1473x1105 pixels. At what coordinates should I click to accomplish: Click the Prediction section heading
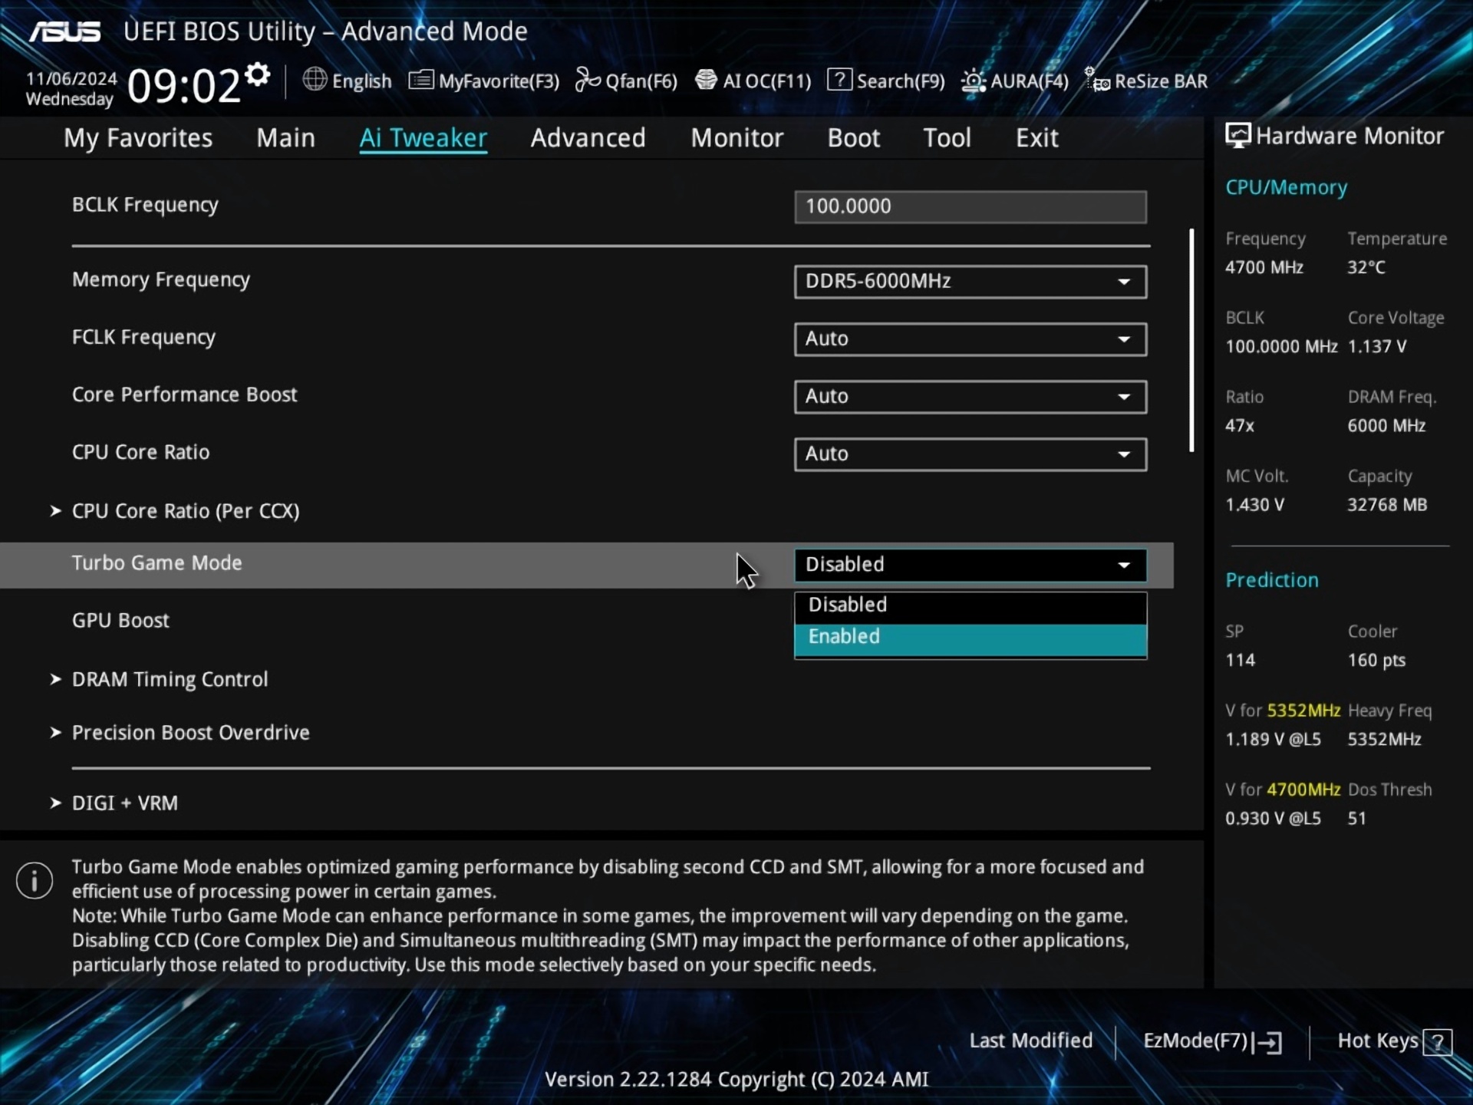pos(1272,580)
